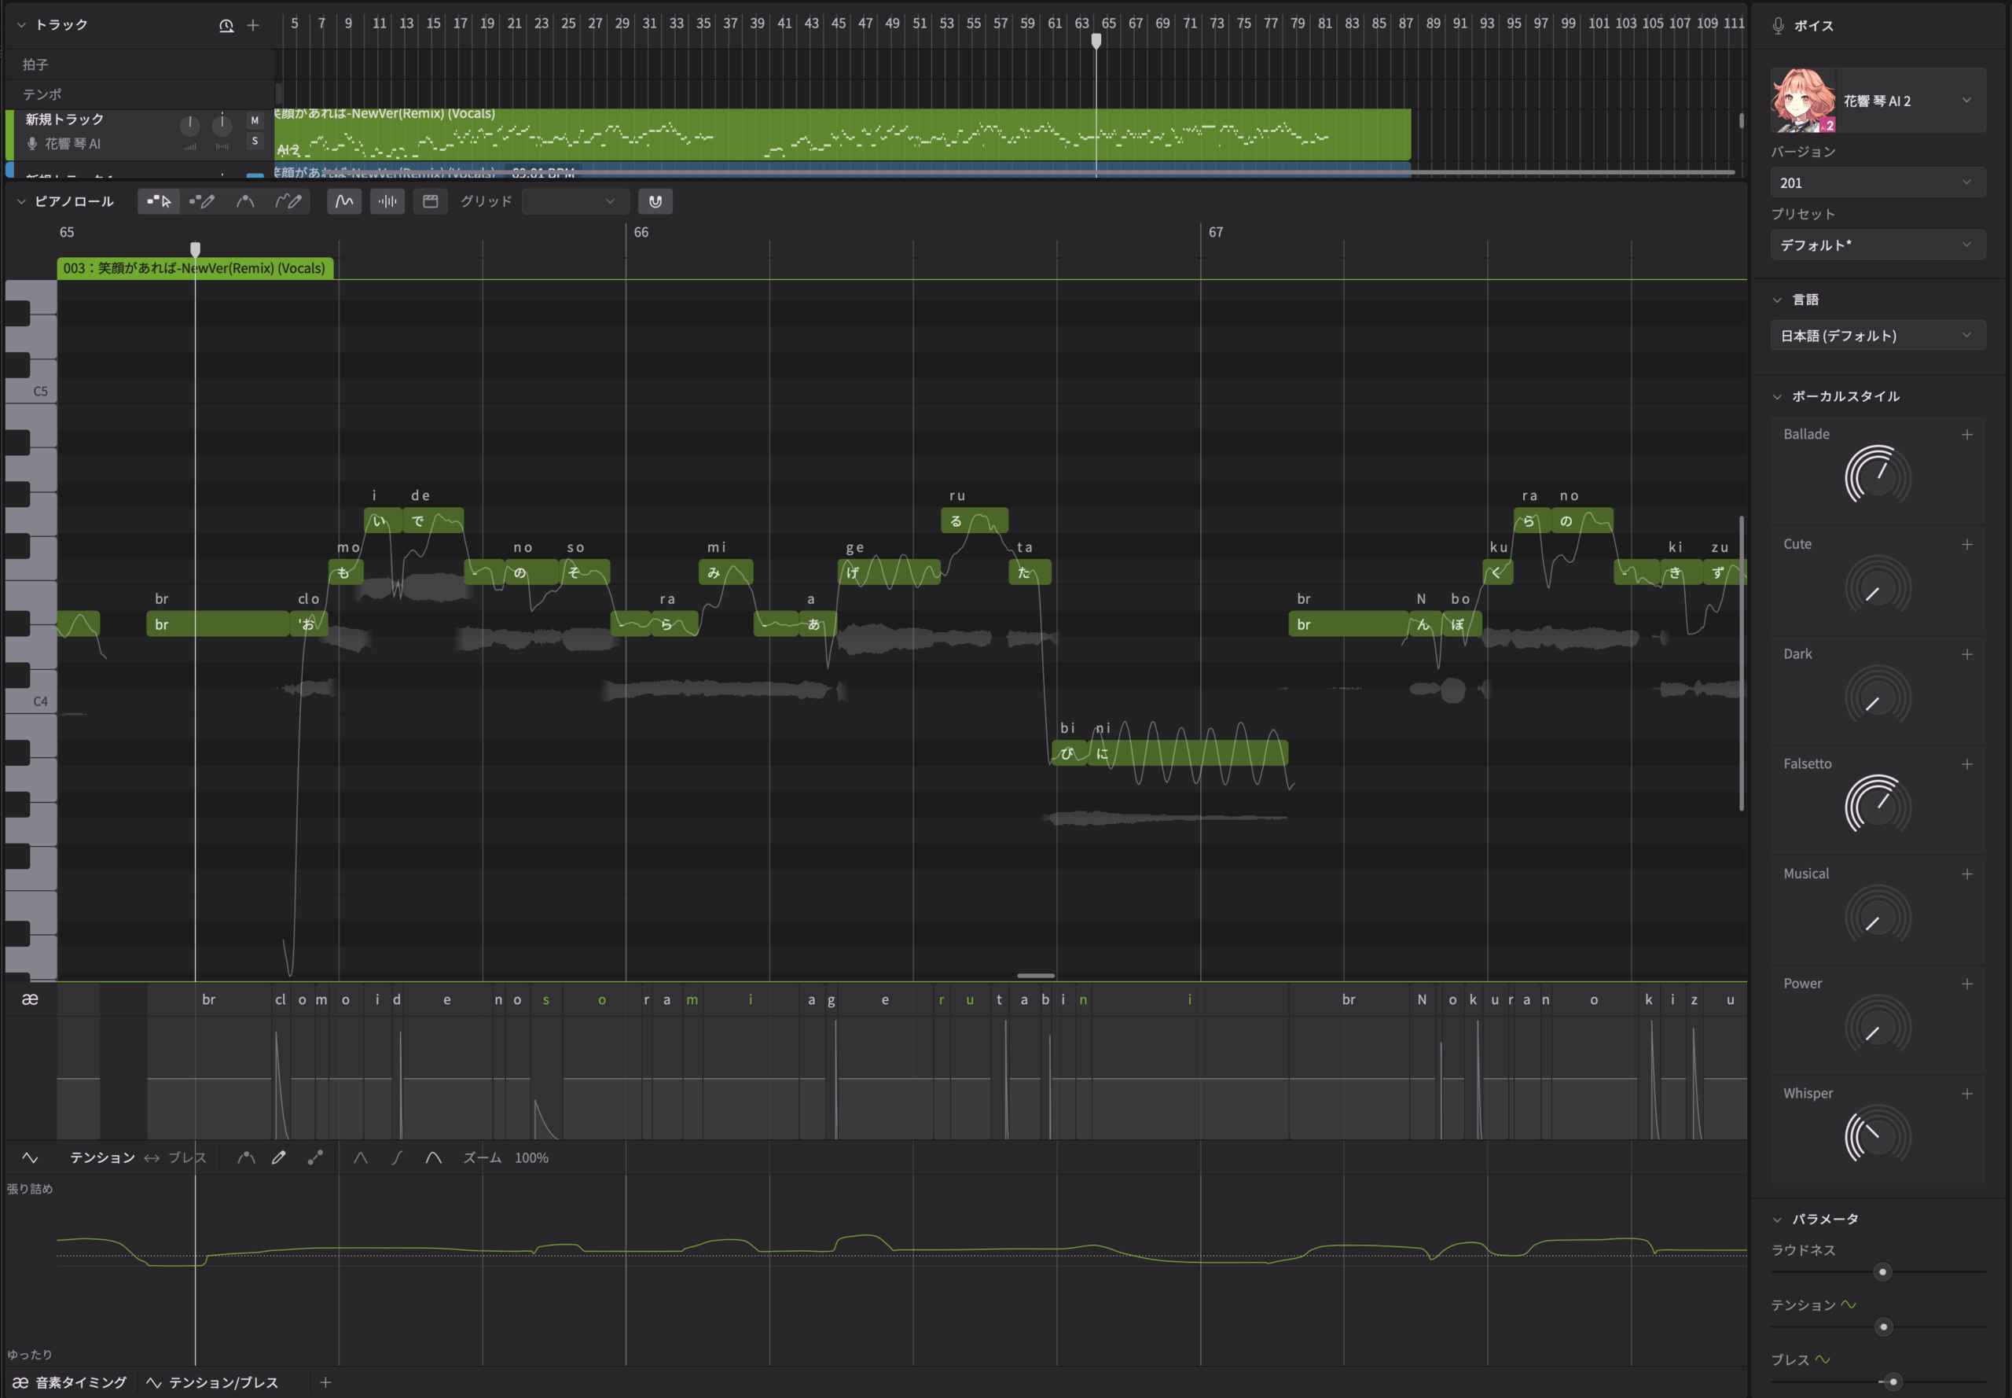Select the tension panel pencil draw tool
Viewport: 2012px width, 1398px height.
[x=278, y=1157]
